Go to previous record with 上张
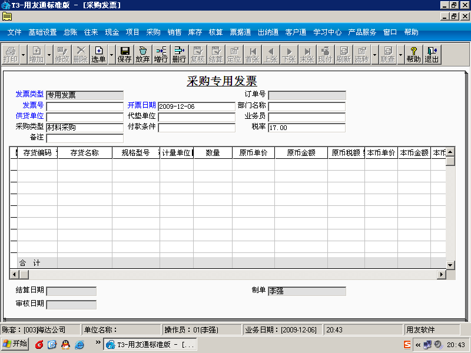 (x=271, y=54)
